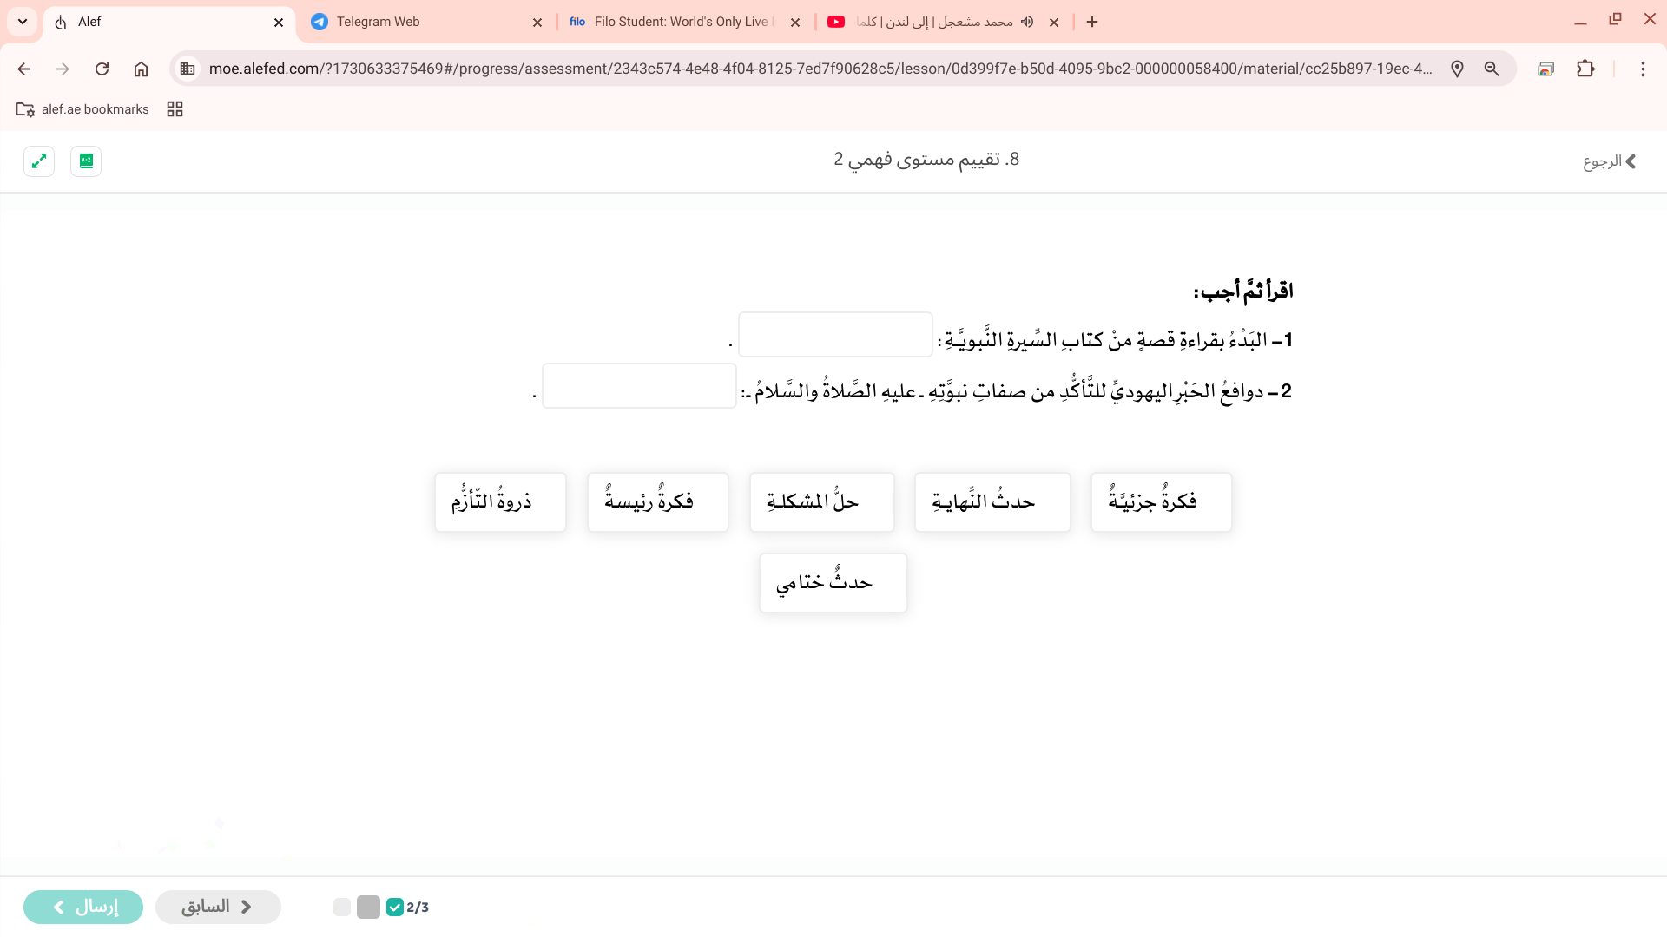Click the location pin icon in address bar

1458,69
